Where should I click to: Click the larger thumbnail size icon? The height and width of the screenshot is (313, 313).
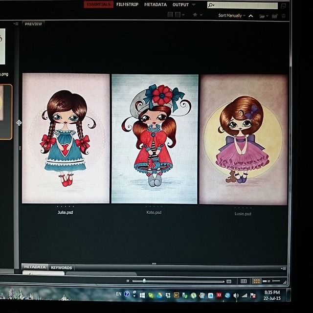pyautogui.click(x=228, y=281)
